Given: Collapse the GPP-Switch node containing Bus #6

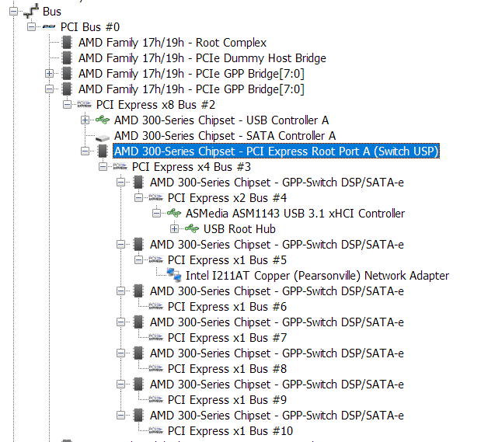Looking at the screenshot, I should tap(121, 291).
